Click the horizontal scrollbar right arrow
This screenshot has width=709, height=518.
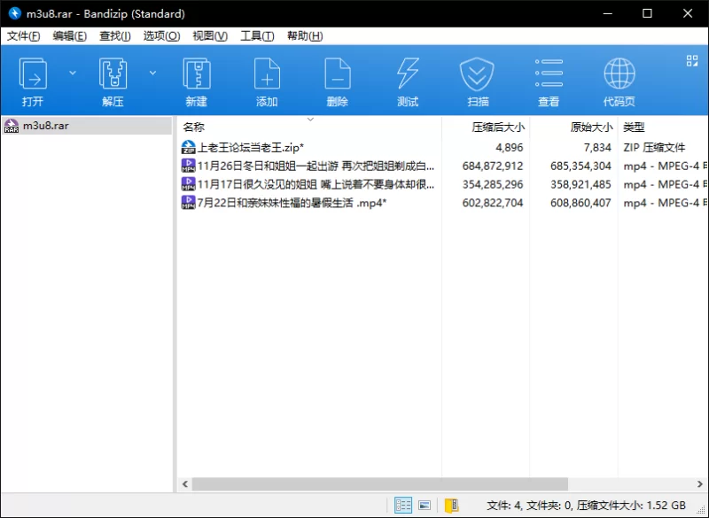point(700,483)
